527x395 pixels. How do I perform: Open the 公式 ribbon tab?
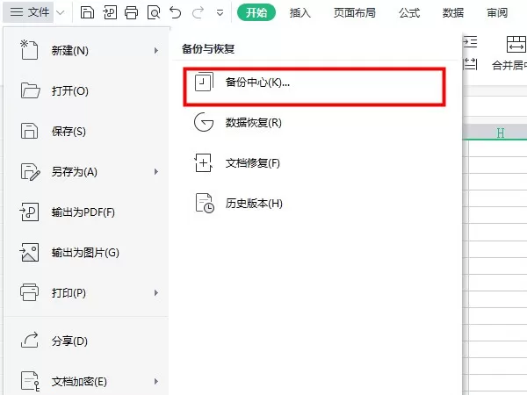409,13
